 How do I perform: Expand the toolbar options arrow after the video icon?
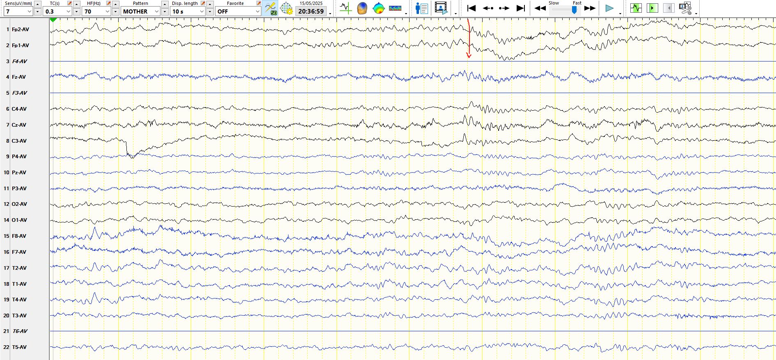(456, 14)
